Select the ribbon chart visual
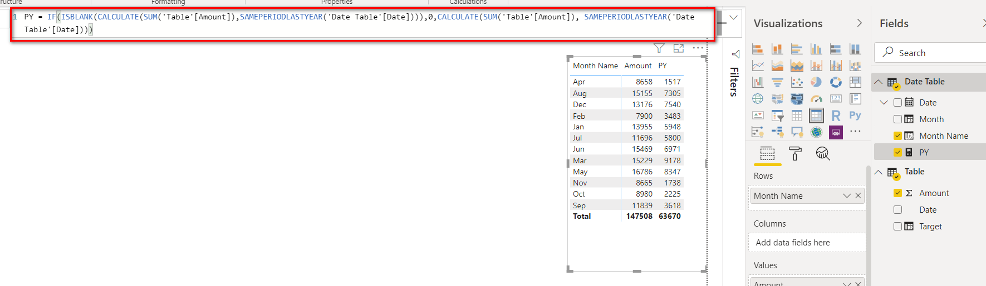986x286 pixels. click(x=855, y=66)
